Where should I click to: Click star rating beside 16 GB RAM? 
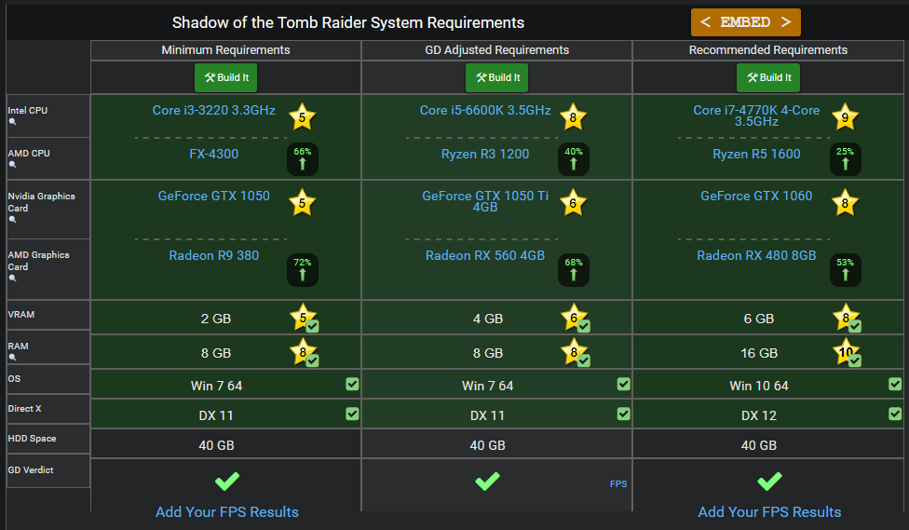click(847, 352)
